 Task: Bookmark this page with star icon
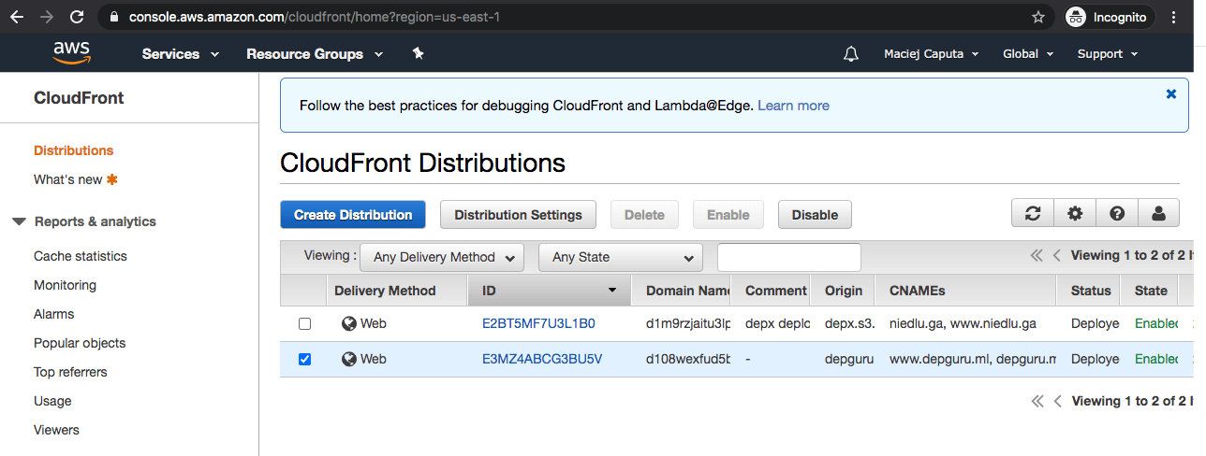click(1037, 17)
